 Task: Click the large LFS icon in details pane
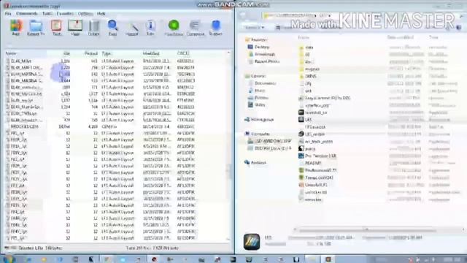click(x=252, y=242)
